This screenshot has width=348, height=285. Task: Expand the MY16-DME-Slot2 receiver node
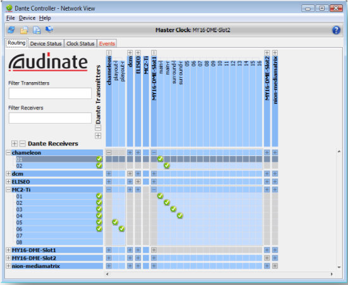tap(8, 258)
